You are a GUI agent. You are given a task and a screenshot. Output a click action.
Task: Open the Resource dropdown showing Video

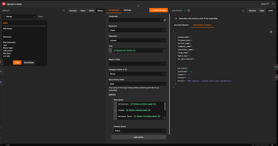pyautogui.click(x=137, y=30)
